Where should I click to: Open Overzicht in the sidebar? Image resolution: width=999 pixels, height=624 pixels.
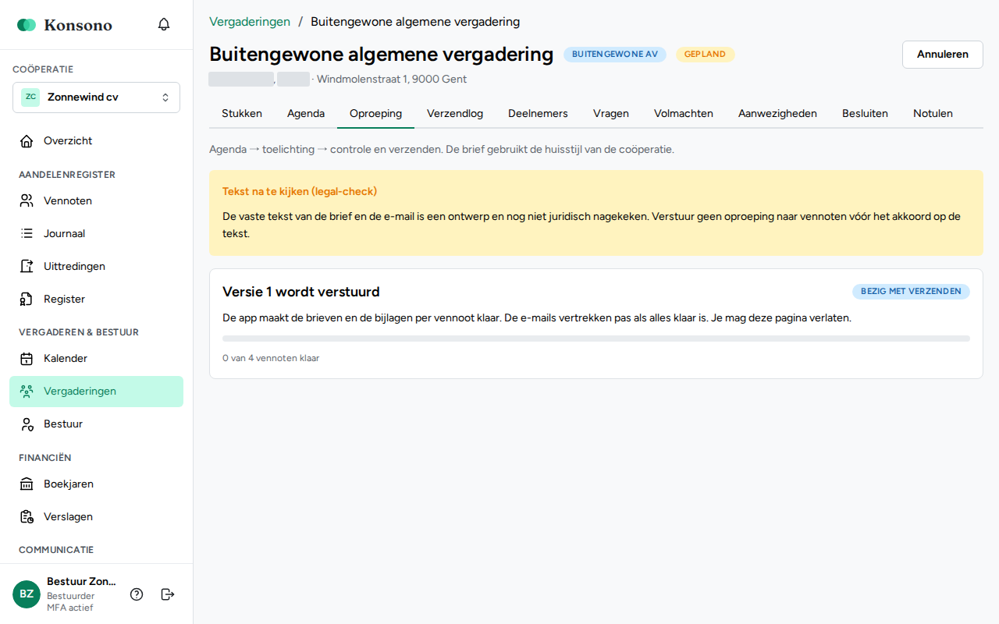point(96,141)
